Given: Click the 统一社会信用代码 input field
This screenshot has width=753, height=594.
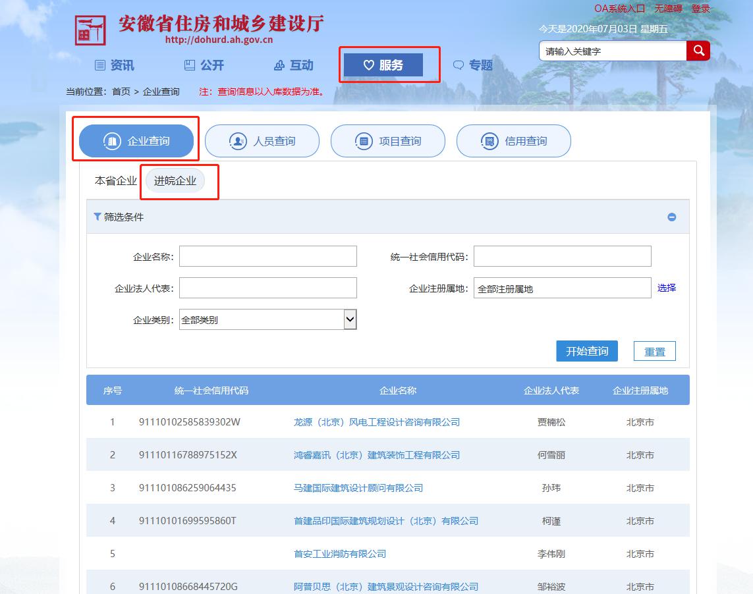Looking at the screenshot, I should tap(562, 256).
